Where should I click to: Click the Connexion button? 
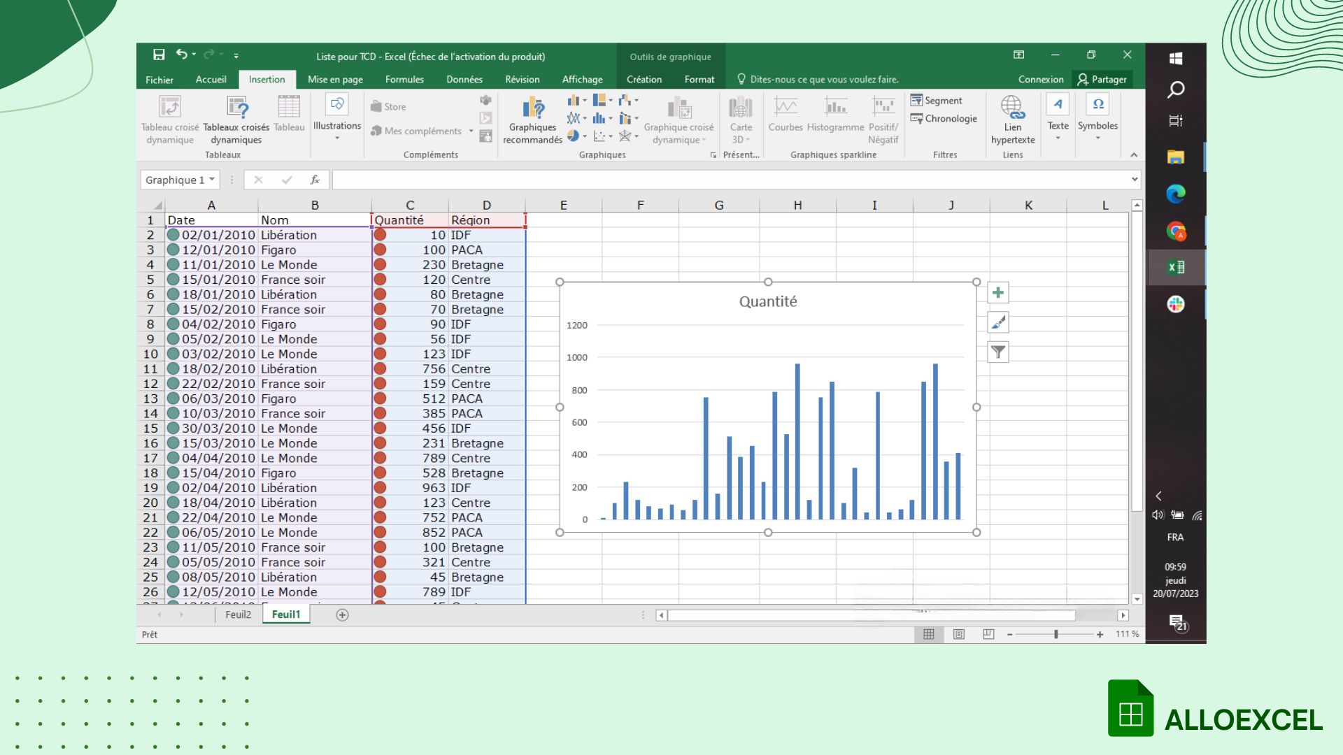(1042, 78)
